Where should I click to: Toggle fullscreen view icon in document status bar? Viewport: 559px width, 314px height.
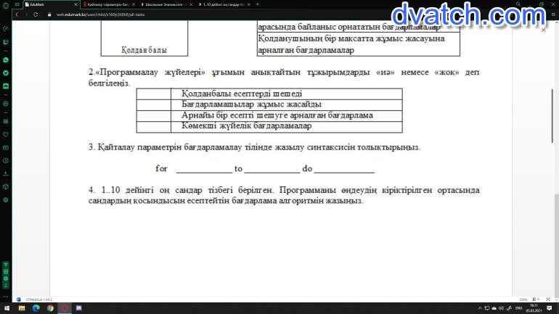pos(548,299)
